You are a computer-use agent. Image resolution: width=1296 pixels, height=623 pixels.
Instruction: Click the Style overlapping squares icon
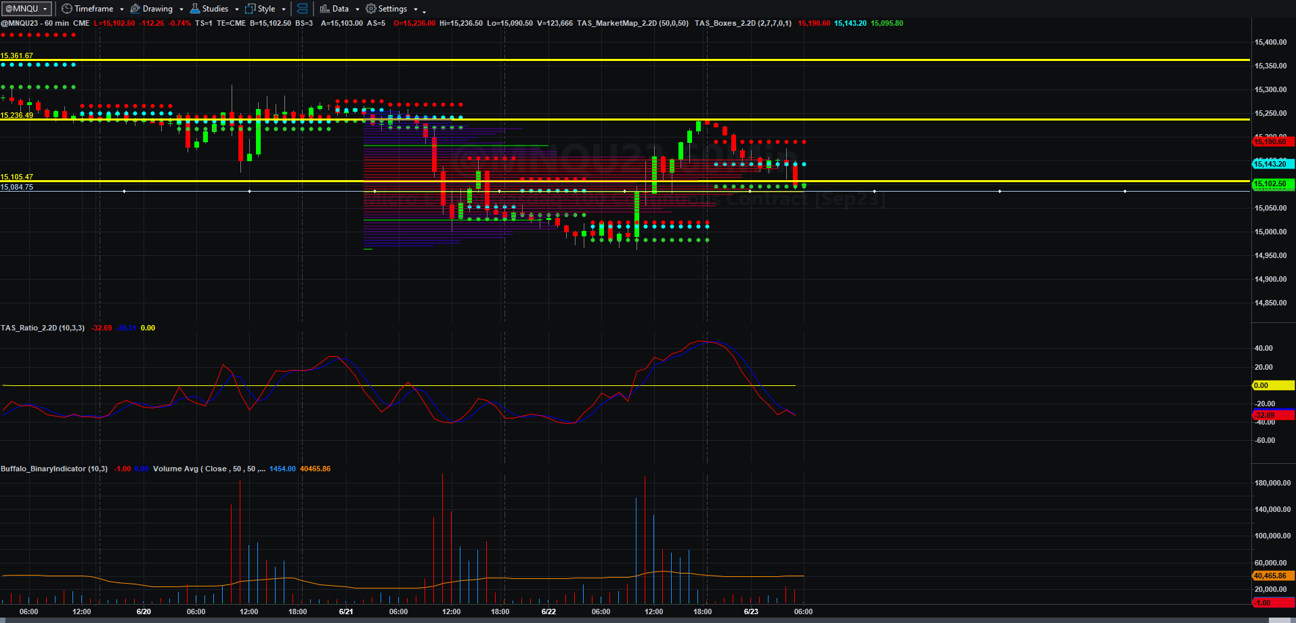point(251,9)
